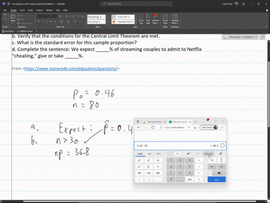Screen dimensions: 270x203
Task: Click the Not syncing profile button
Action: [209, 127]
